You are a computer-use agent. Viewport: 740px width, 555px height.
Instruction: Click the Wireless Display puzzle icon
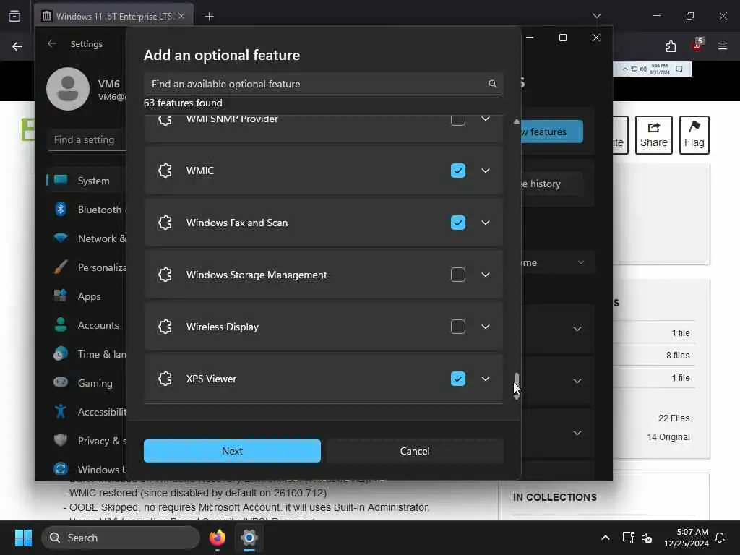[165, 327]
